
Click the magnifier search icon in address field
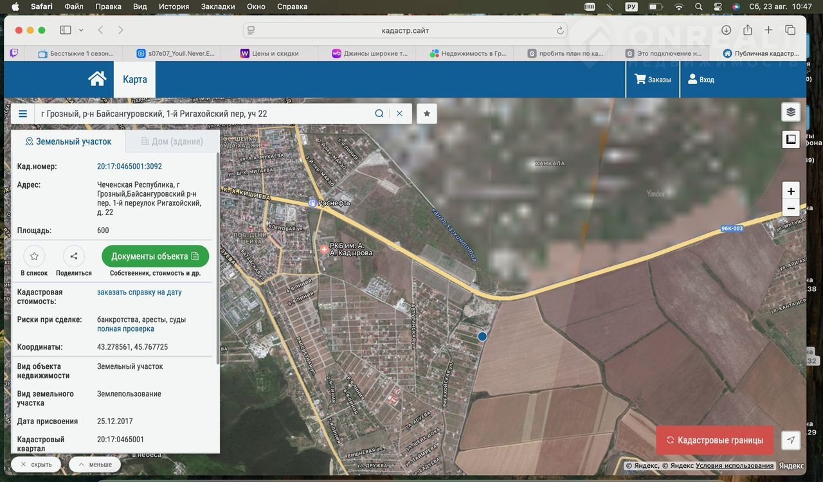pyautogui.click(x=379, y=114)
